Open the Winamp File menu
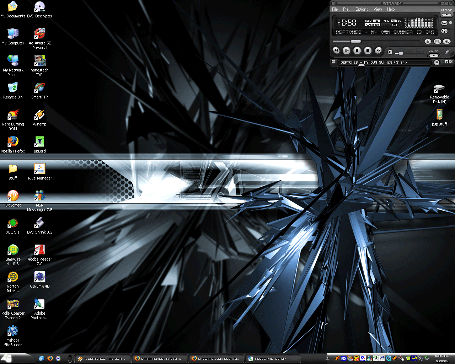 click(335, 9)
